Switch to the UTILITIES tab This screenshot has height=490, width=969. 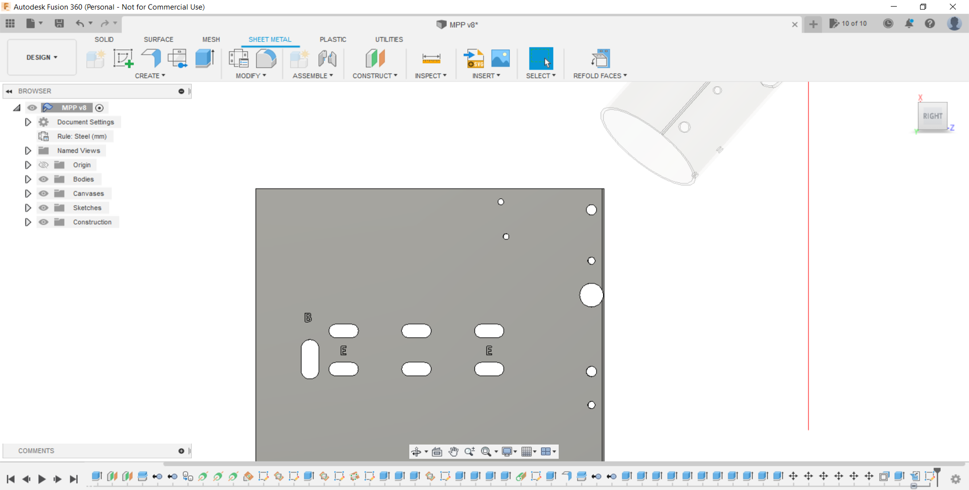click(389, 39)
